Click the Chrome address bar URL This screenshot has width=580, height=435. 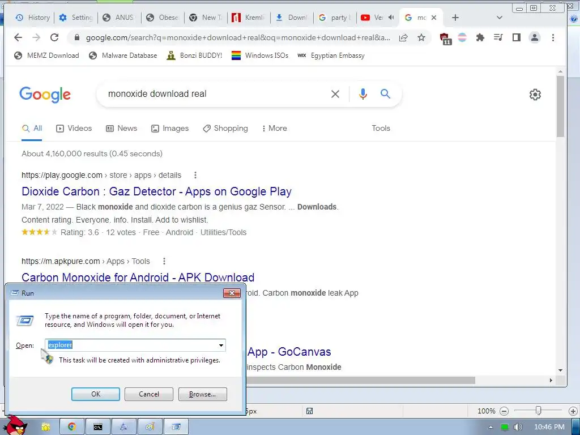point(238,37)
